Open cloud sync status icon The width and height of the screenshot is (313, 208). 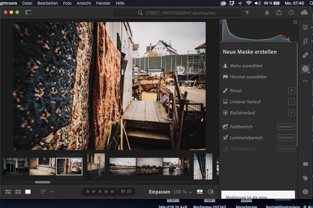304,12
